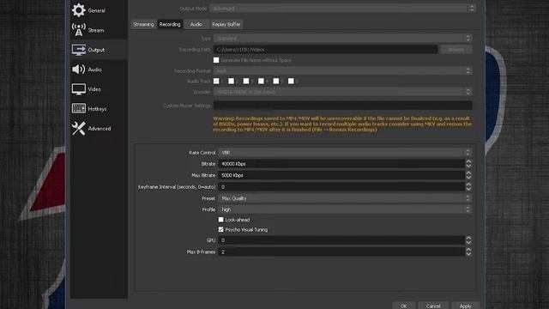Disable Psycho Visual Tuning checkbox
Image resolution: width=549 pixels, height=309 pixels.
point(220,229)
